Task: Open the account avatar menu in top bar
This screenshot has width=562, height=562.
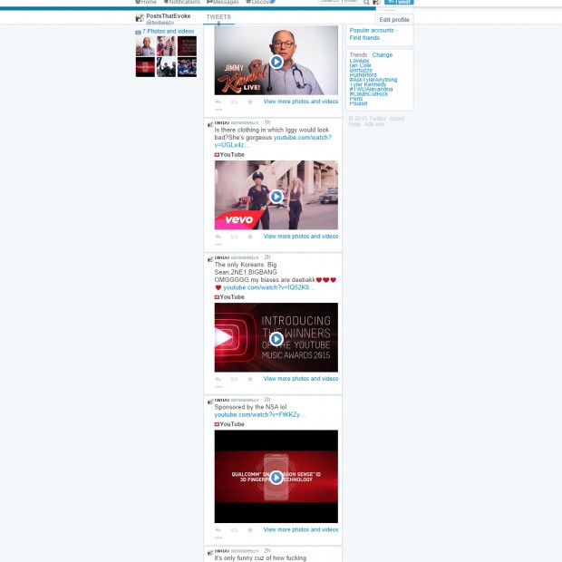Action: coord(376,2)
